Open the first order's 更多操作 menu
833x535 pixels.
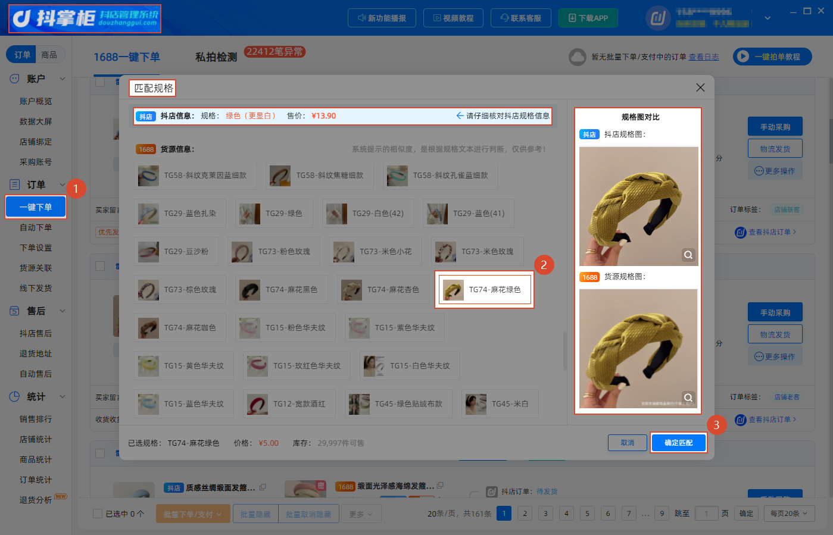coord(775,171)
